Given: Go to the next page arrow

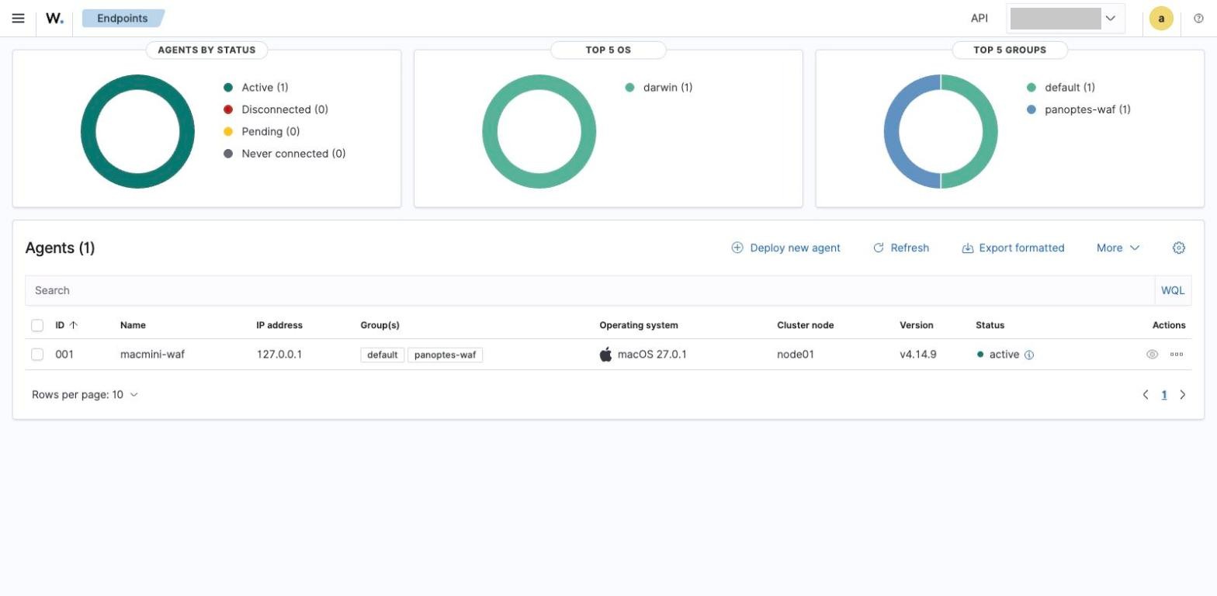Looking at the screenshot, I should [1183, 395].
